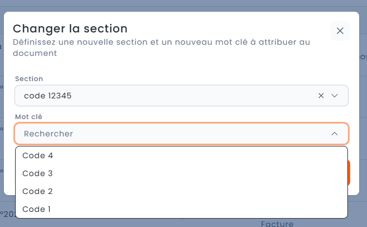Select Code 4 from the list
The image size is (367, 227).
pyautogui.click(x=37, y=155)
